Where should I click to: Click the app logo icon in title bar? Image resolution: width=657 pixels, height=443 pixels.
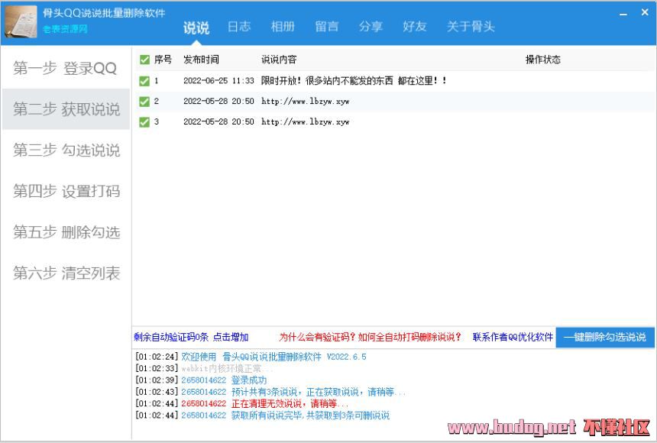pos(21,21)
